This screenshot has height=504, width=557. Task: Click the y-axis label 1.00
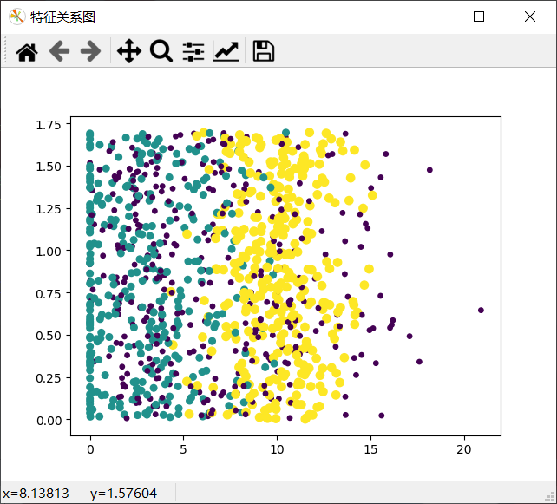coord(49,251)
